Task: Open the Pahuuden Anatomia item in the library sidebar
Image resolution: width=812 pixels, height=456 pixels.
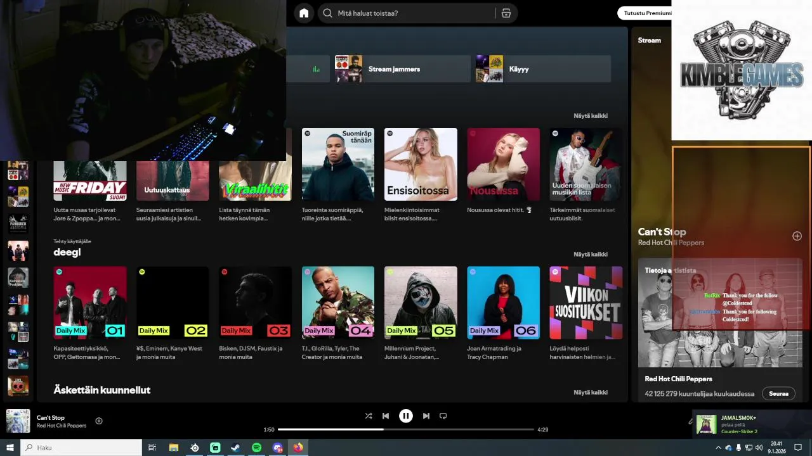Action: coord(18,224)
